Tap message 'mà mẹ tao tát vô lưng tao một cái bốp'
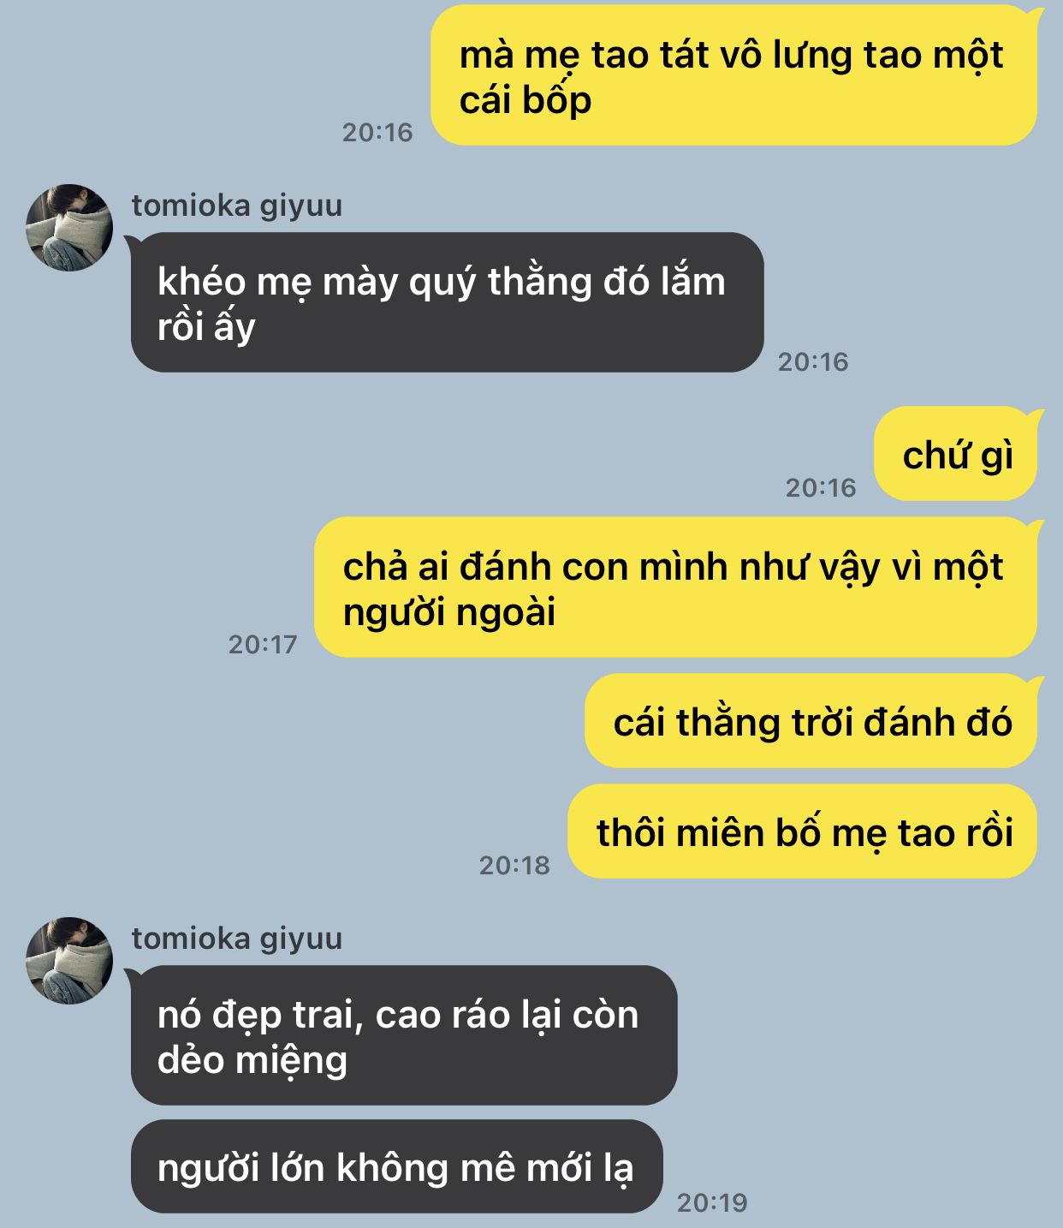This screenshot has height=1228, width=1063. (x=733, y=76)
